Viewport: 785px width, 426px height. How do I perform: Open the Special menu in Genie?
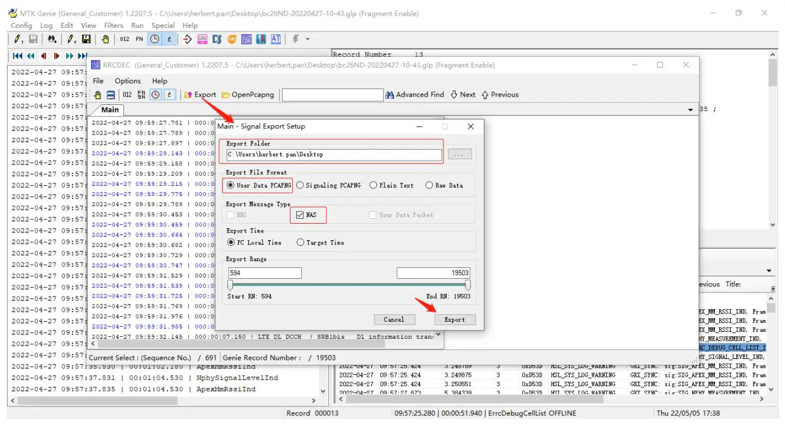click(163, 25)
